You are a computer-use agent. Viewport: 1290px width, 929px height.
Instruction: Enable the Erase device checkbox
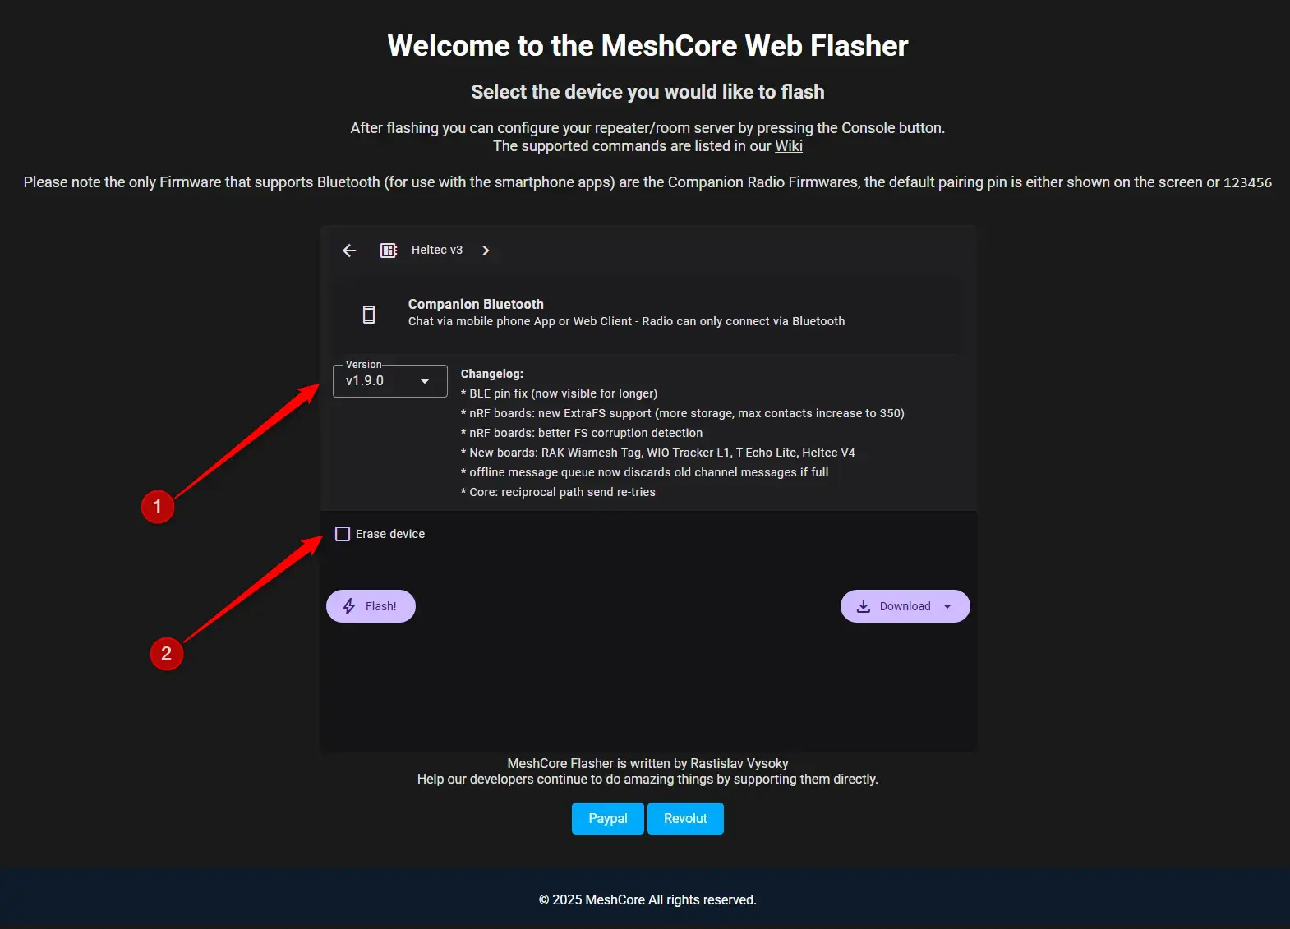pos(343,534)
